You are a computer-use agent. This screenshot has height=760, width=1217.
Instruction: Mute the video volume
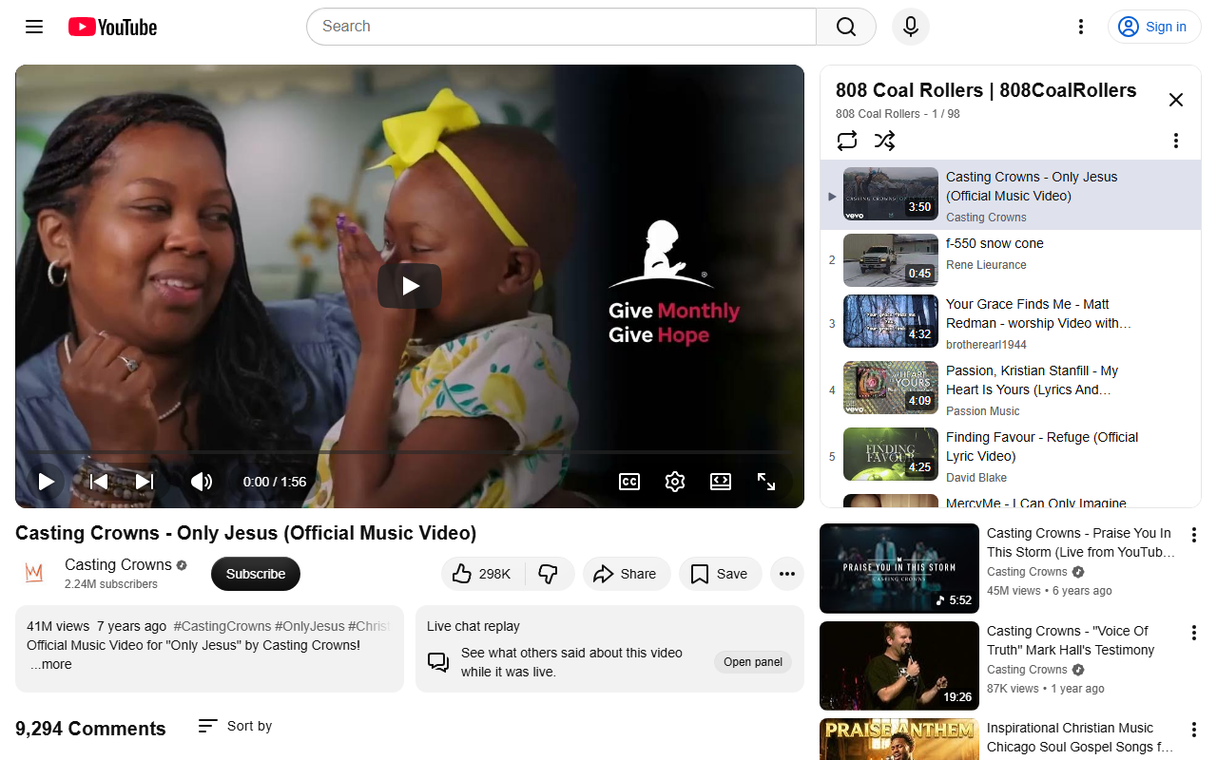(202, 482)
